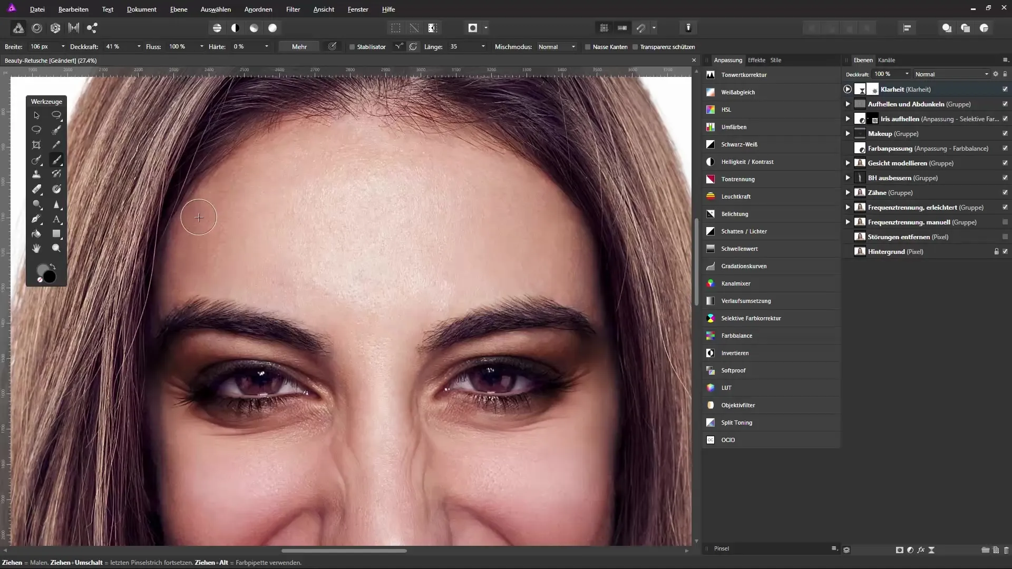1012x569 pixels.
Task: Open the Ebene menu
Action: click(179, 9)
